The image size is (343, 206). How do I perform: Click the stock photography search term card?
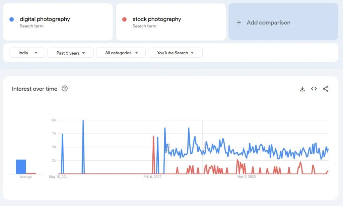[x=170, y=22]
